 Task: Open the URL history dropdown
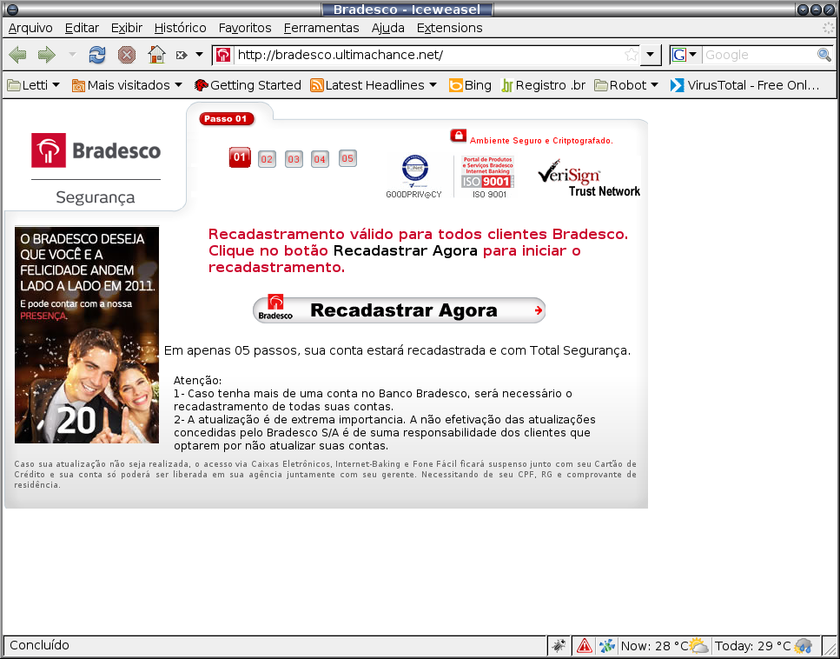click(x=651, y=55)
